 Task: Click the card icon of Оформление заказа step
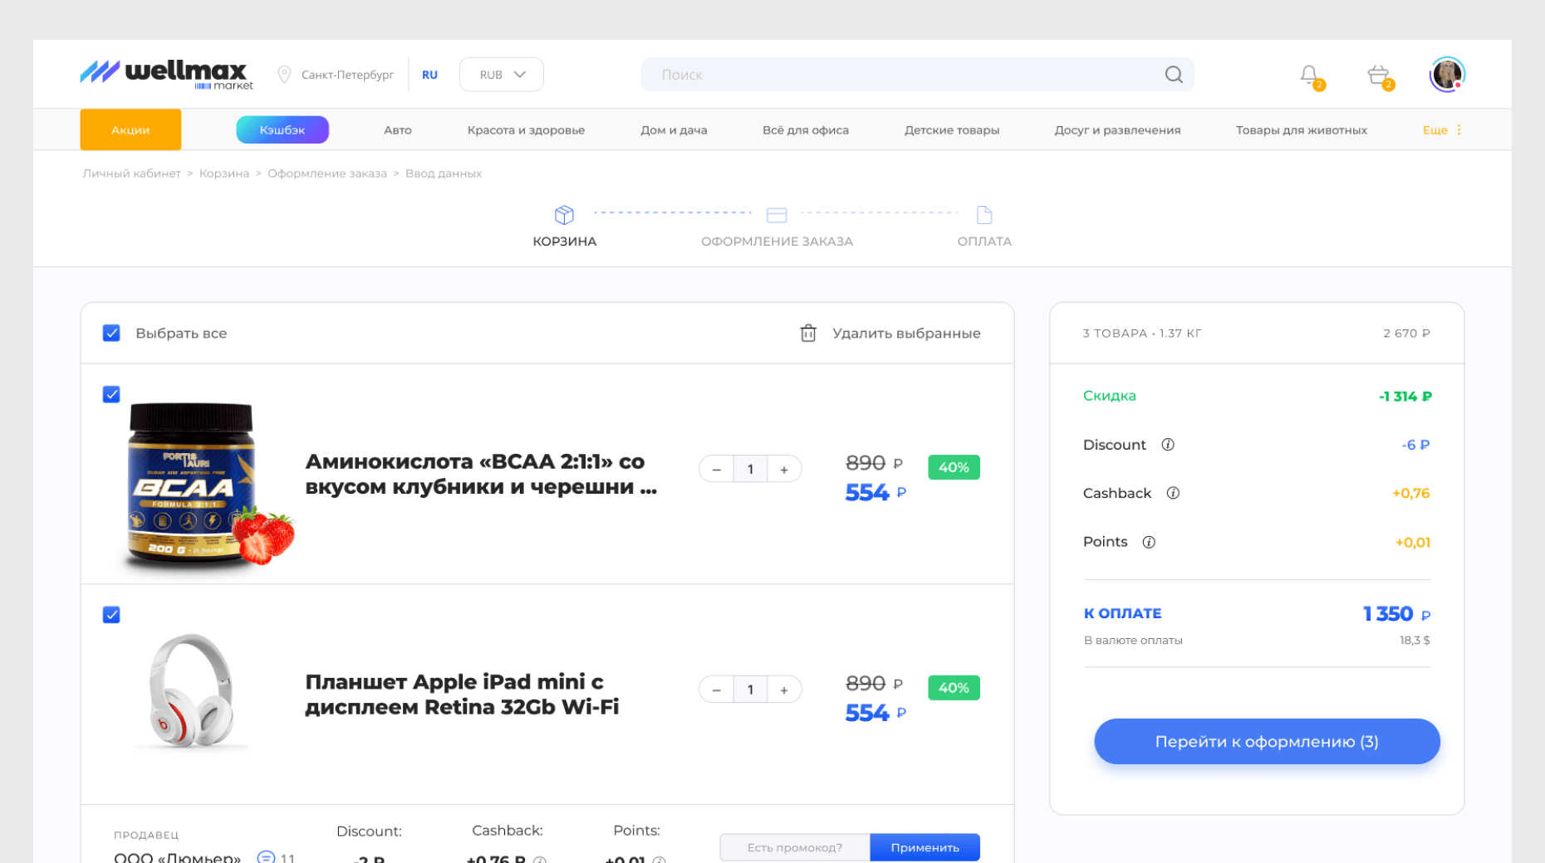tap(777, 215)
